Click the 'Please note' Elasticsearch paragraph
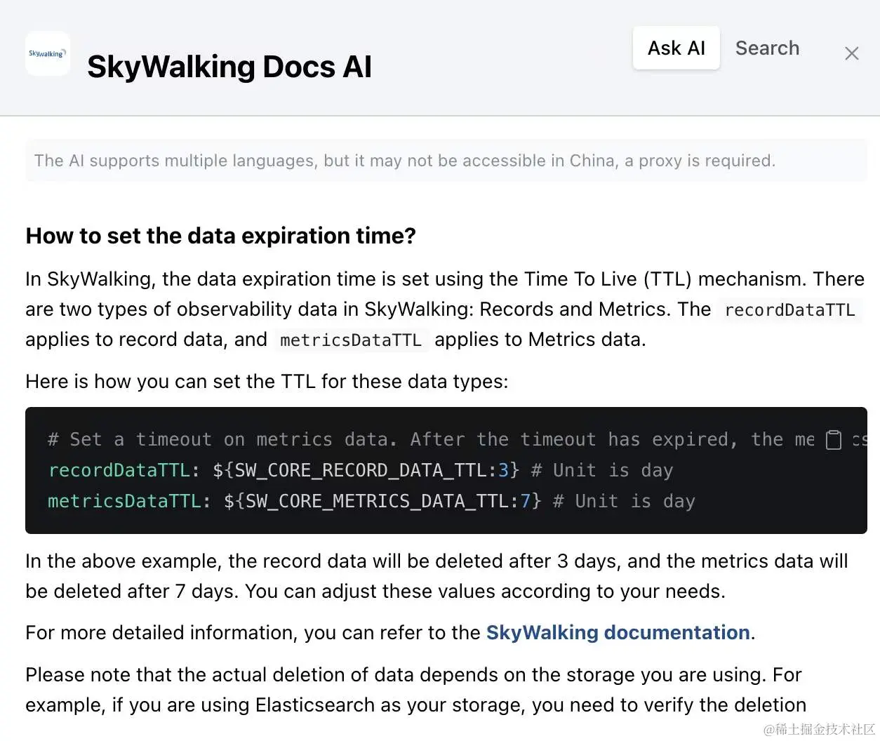Viewport: 880px width, 741px height. 415,690
